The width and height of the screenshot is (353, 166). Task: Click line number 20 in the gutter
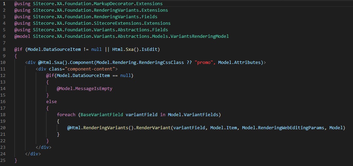click(x=3, y=128)
